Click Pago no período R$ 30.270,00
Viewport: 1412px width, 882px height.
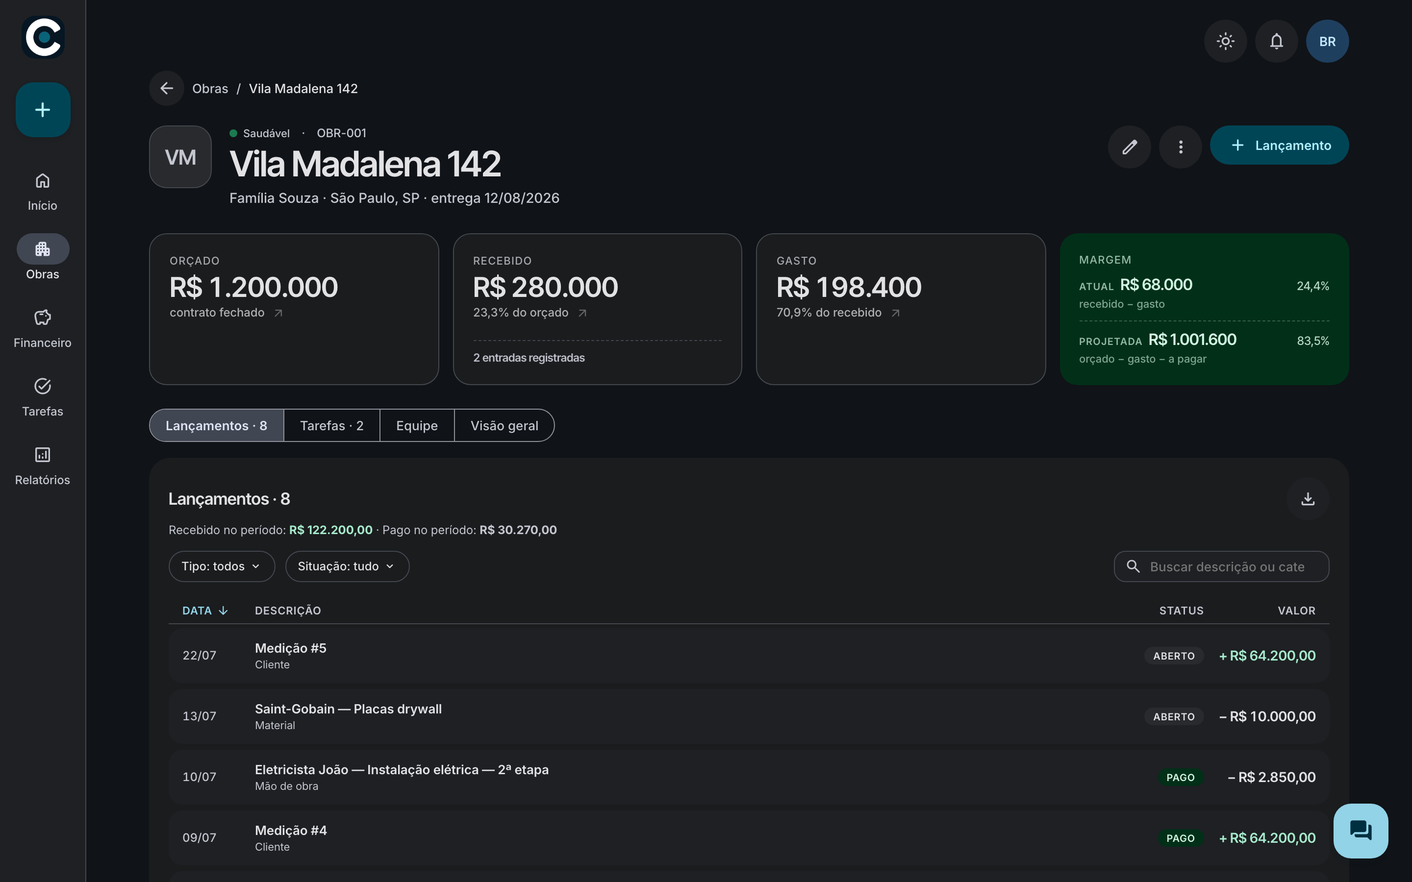469,530
